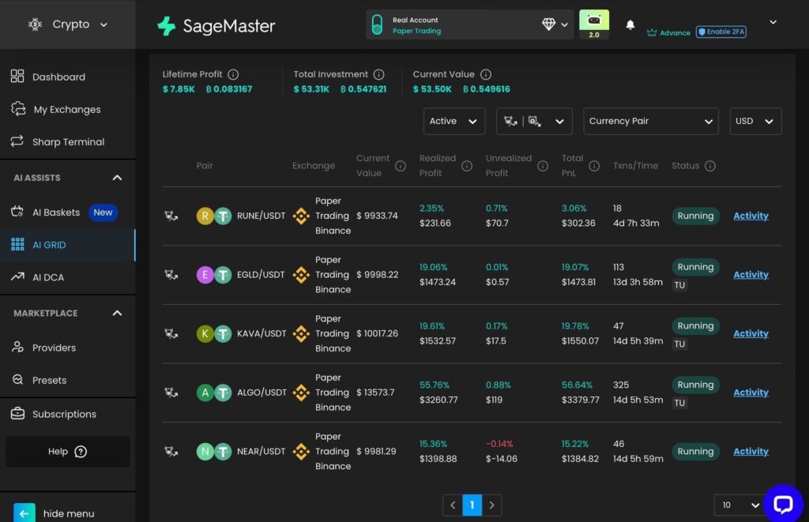Screen dimensions: 809x522
Task: Click the info icon next to Status column
Action: (x=710, y=166)
